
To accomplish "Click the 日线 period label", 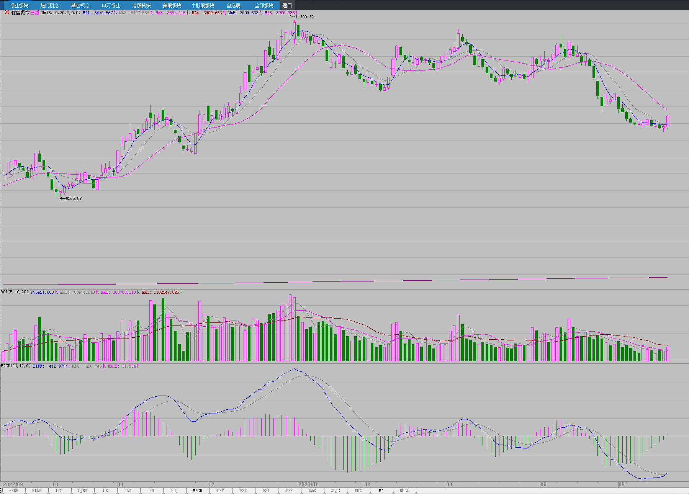I will coord(34,13).
